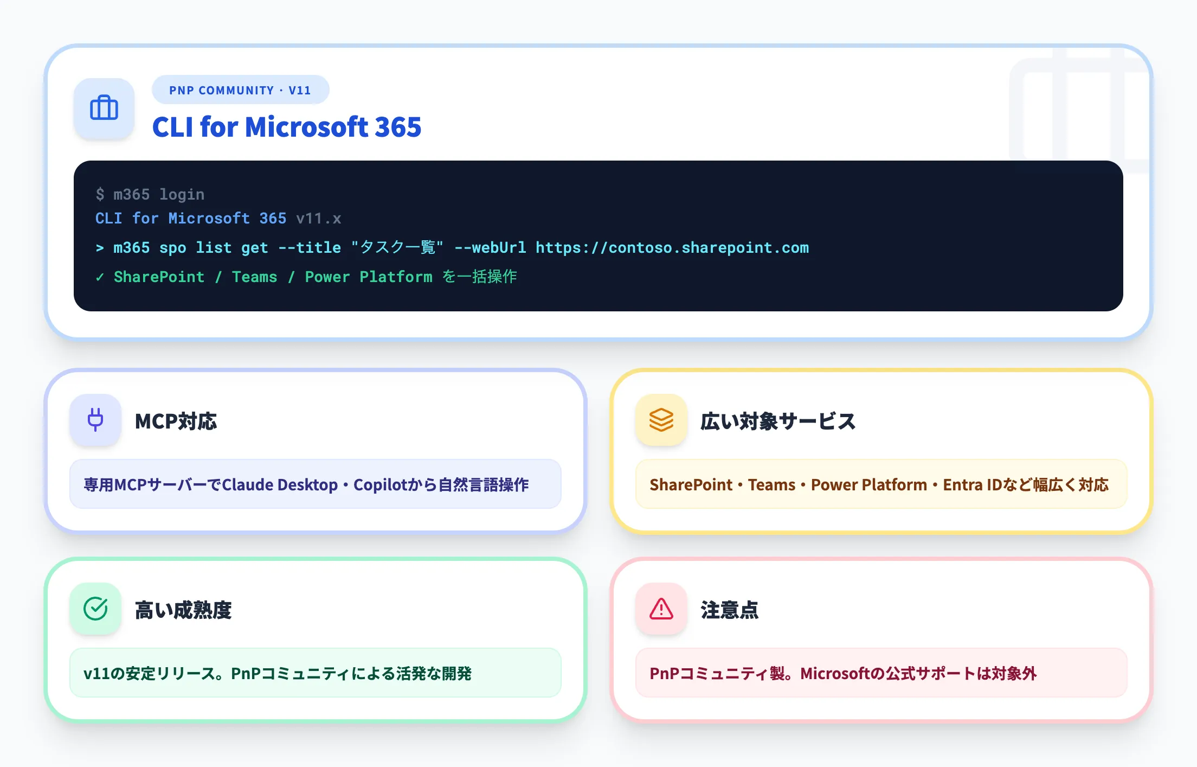Click the CLI for Microsoft 365 heading
This screenshot has width=1197, height=767.
point(286,127)
